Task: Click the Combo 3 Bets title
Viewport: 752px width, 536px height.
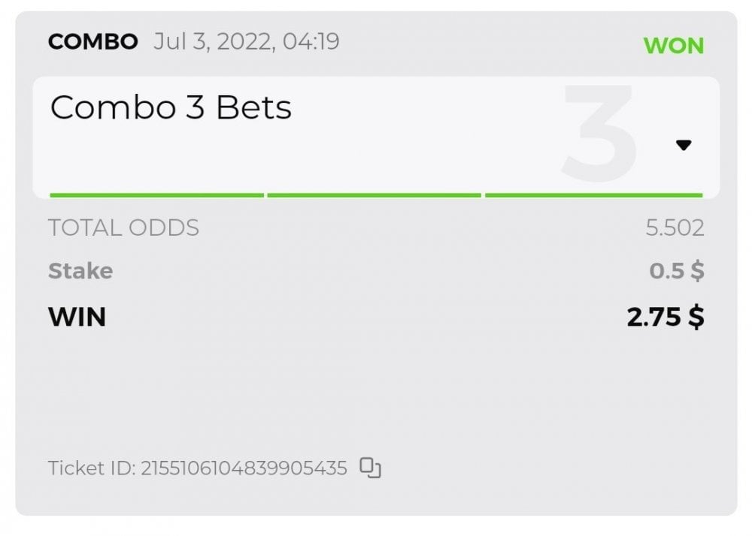Action: click(x=171, y=108)
